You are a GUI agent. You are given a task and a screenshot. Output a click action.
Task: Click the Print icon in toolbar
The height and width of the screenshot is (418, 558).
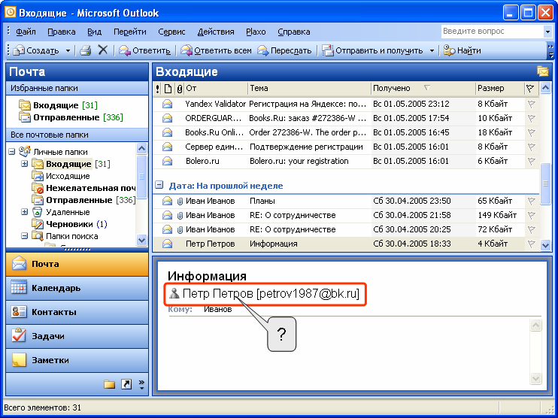click(x=86, y=50)
